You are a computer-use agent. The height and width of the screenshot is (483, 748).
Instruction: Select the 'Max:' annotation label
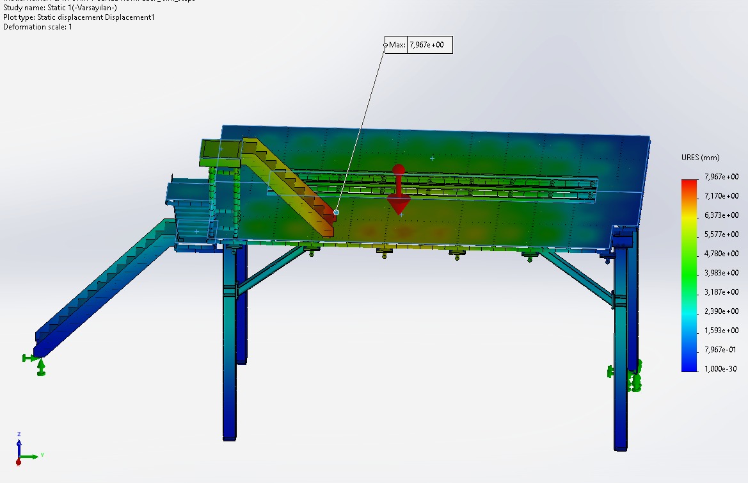397,45
